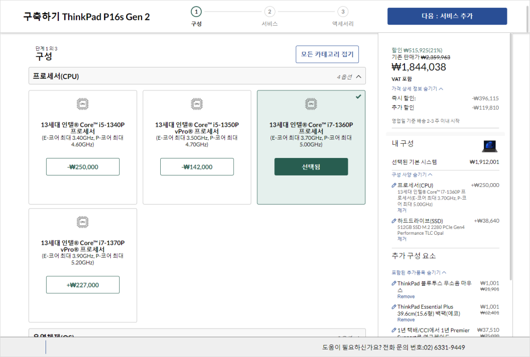This screenshot has width=530, height=357.
Task: Go to step 1 구성 in progress bar
Action: [x=196, y=16]
